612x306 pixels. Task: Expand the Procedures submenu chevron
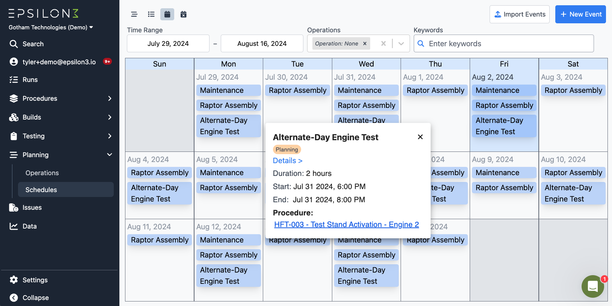click(110, 98)
